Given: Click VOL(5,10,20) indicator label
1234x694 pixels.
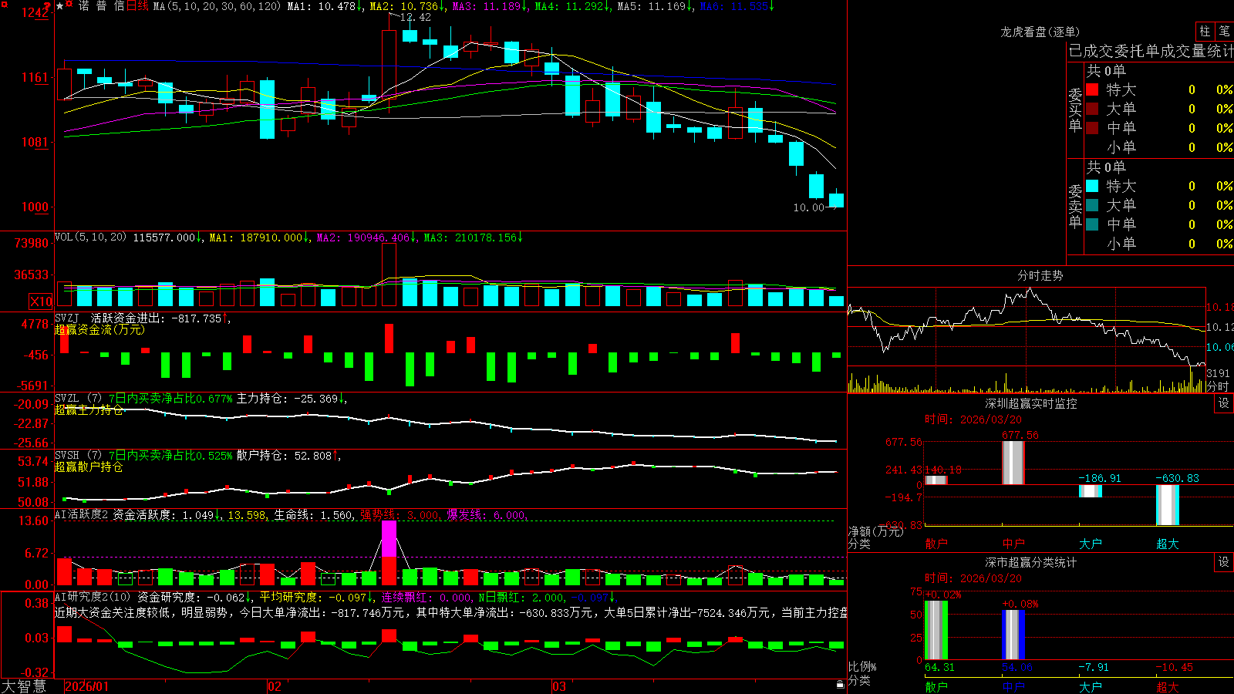Looking at the screenshot, I should click(90, 238).
